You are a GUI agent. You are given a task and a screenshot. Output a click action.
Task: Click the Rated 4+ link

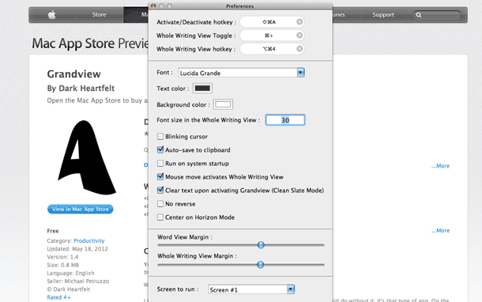(58, 297)
